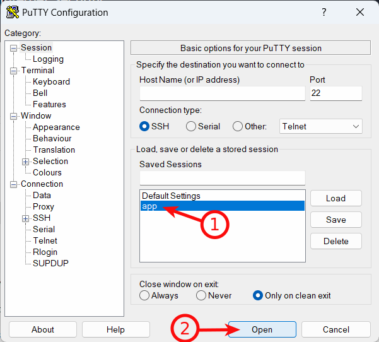Click the Load button for saved session
The height and width of the screenshot is (342, 379).
click(335, 198)
